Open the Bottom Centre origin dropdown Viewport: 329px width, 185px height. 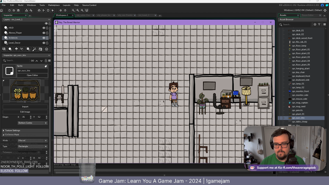pos(32,123)
